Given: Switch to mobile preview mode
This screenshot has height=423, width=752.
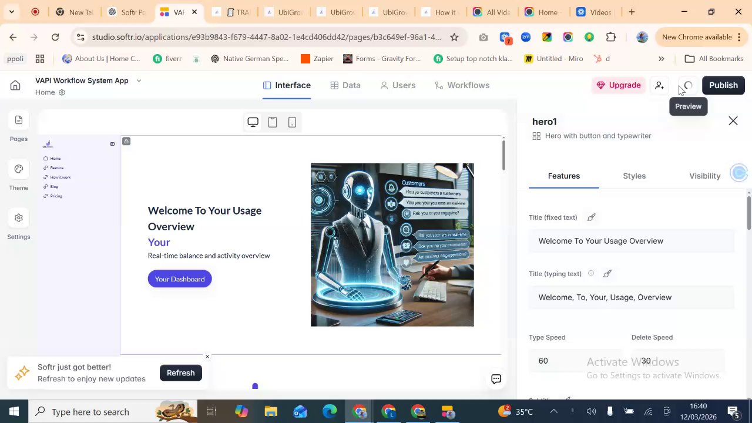Looking at the screenshot, I should 292,122.
